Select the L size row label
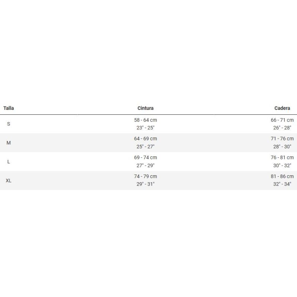297x297 pixels. (9, 161)
